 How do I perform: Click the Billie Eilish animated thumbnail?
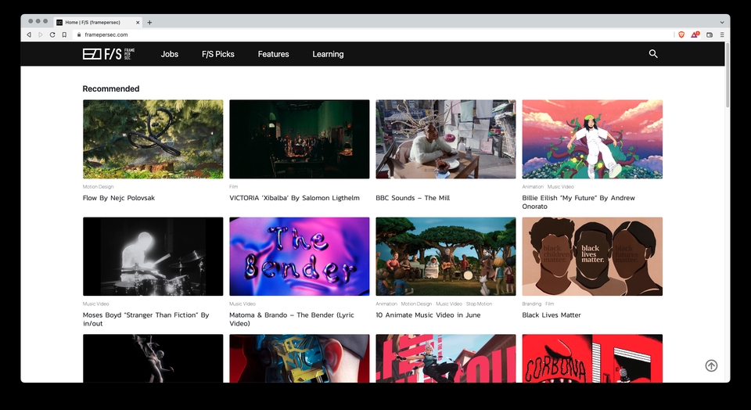[592, 139]
